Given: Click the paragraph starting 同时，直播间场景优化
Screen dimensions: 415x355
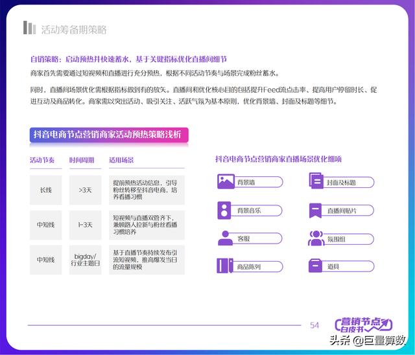Looking at the screenshot, I should pos(204,95).
